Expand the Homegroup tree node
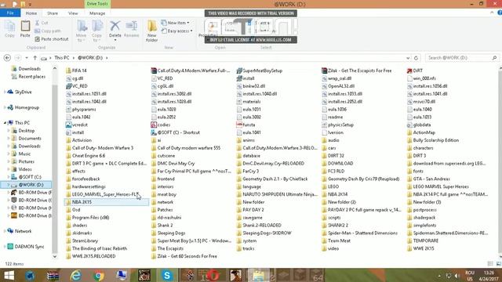 5,107
